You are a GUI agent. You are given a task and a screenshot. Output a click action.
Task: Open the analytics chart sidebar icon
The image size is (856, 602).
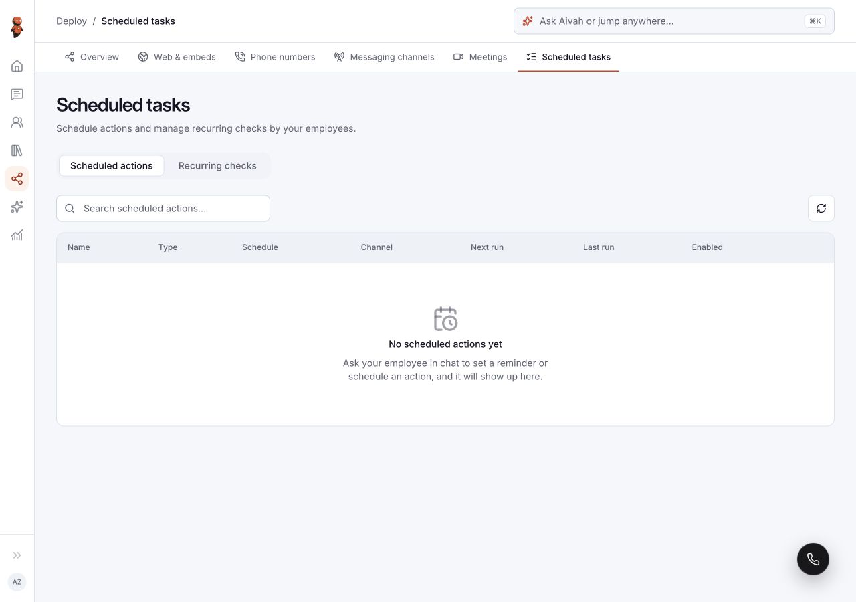tap(17, 235)
